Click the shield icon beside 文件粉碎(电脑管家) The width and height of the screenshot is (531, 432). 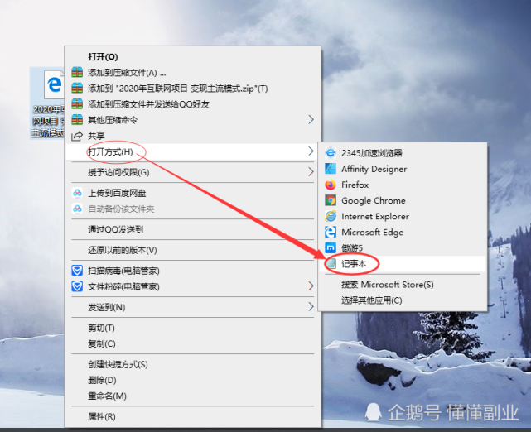click(77, 286)
